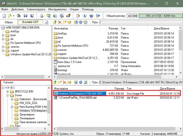183x136 pixels.
Task: Click Rename icon in the image pane toolbar
Action: point(69,22)
